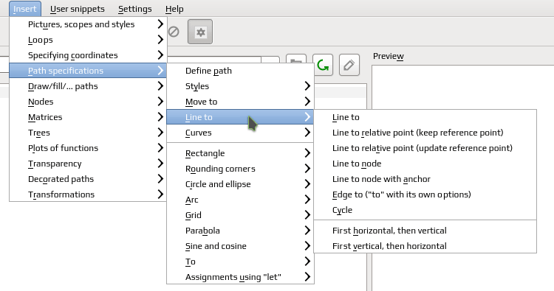Open Circle and ellipse submenu
Viewport: 554px width, 291px height.
coord(240,184)
